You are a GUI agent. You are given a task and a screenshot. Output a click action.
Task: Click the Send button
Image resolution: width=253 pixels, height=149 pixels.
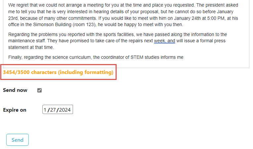18,140
